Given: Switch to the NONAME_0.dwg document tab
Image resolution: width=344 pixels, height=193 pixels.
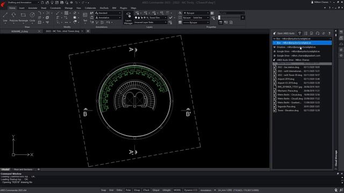Looking at the screenshot, I should [x=19, y=31].
